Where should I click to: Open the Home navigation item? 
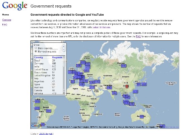(x=5, y=15)
